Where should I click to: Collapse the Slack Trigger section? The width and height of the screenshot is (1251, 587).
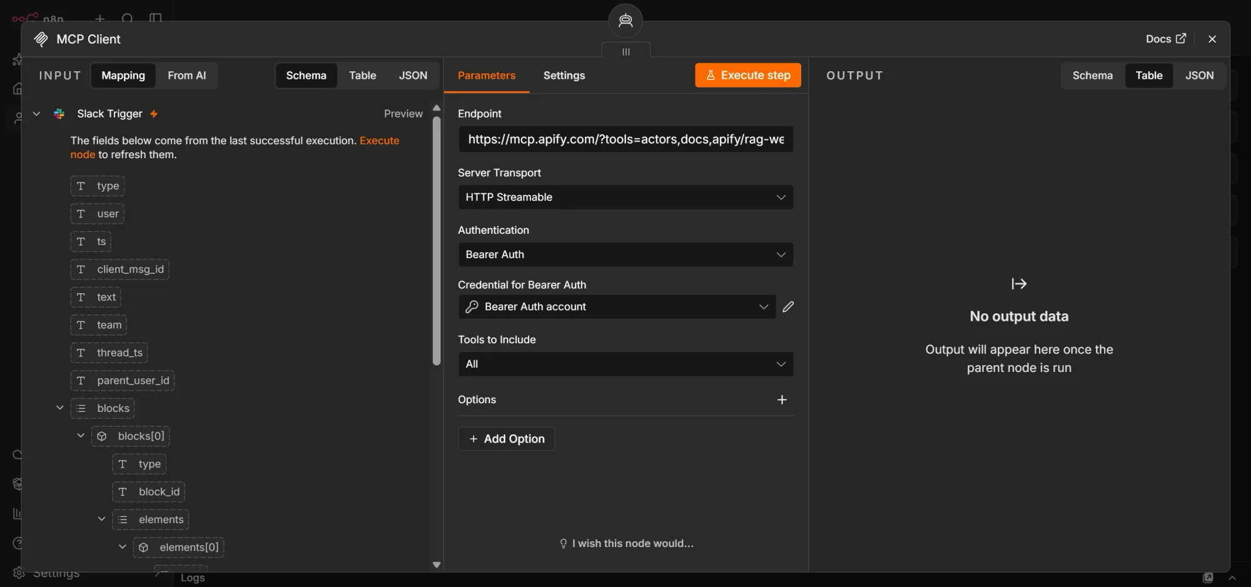pos(36,114)
